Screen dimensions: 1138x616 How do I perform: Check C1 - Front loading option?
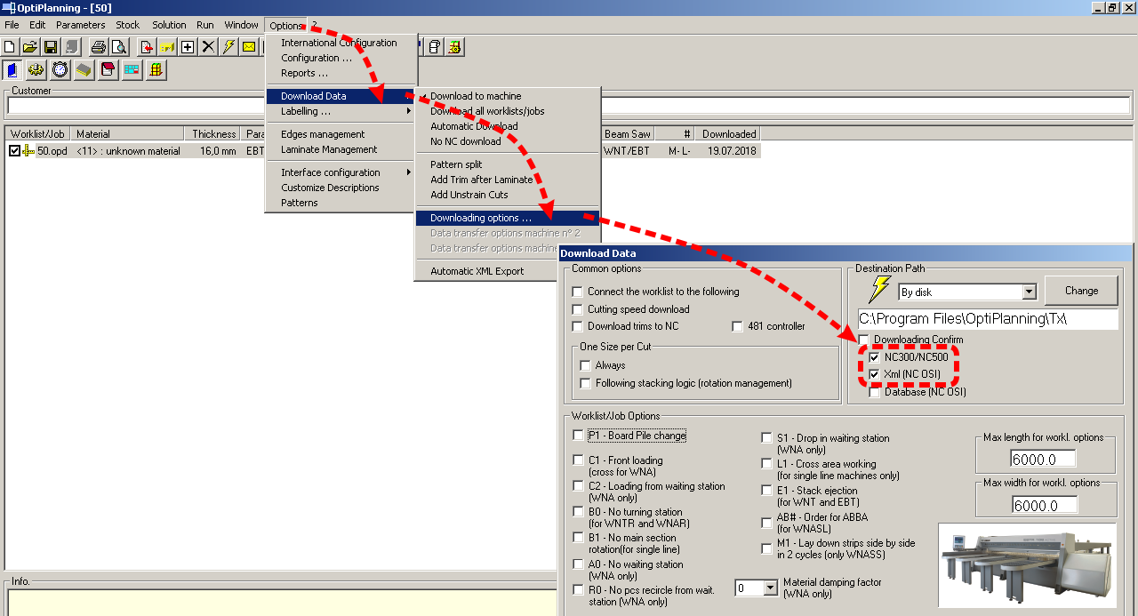coord(579,460)
